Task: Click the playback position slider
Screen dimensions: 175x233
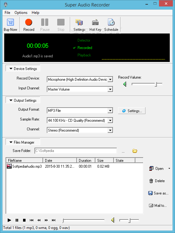Action: (x=83, y=220)
